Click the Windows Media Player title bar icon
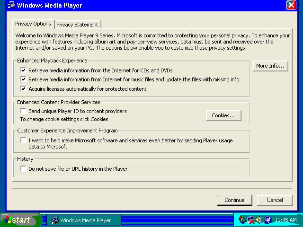303x227 pixels. tap(11, 5)
